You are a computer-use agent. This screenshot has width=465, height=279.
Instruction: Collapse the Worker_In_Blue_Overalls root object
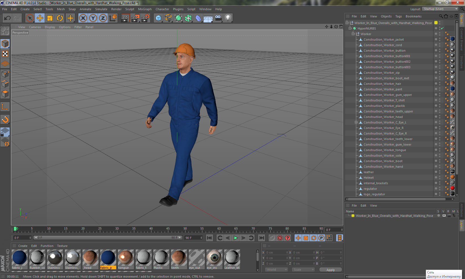pyautogui.click(x=347, y=23)
